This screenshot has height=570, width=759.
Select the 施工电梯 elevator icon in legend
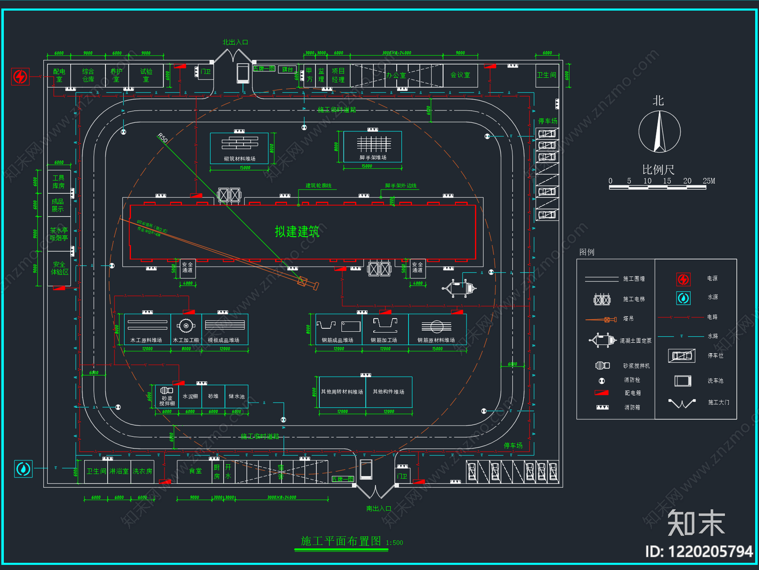click(x=602, y=299)
